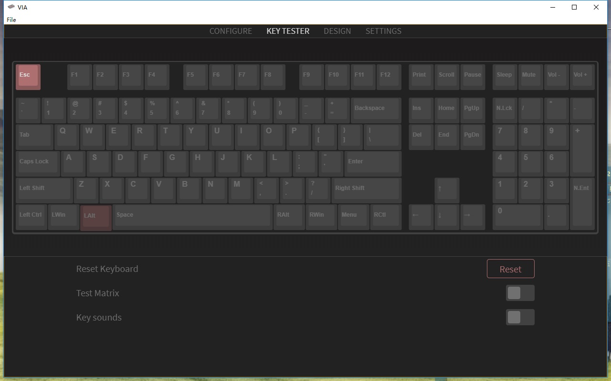Enable the Key sounds switch

click(x=520, y=317)
